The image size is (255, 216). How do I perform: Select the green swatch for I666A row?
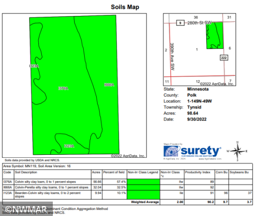click(143, 188)
